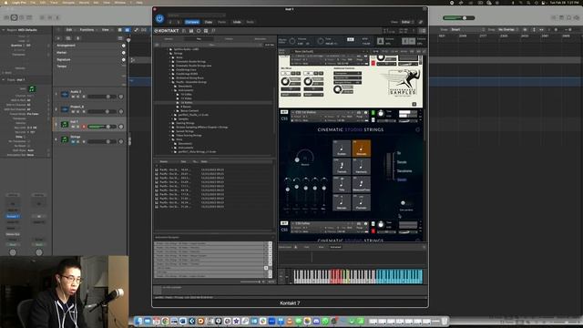583x328 pixels.
Task: Disable record on Inst 1 track
Action: [84, 127]
